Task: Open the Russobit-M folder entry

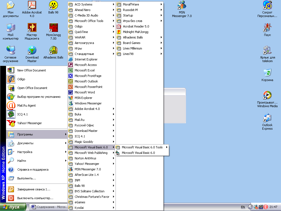Action: (139, 10)
